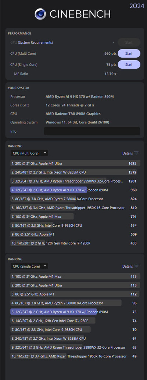Screen dimensions: 147x380
Task: Select highlighted Ryzen AI 9 single core bar
Action: pos(54,312)
